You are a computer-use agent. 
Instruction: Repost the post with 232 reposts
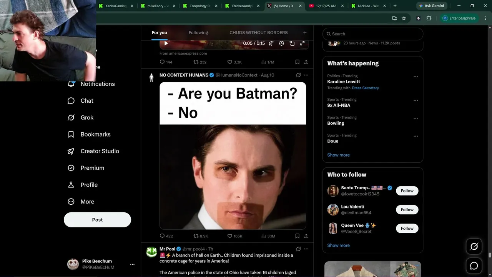point(200,62)
